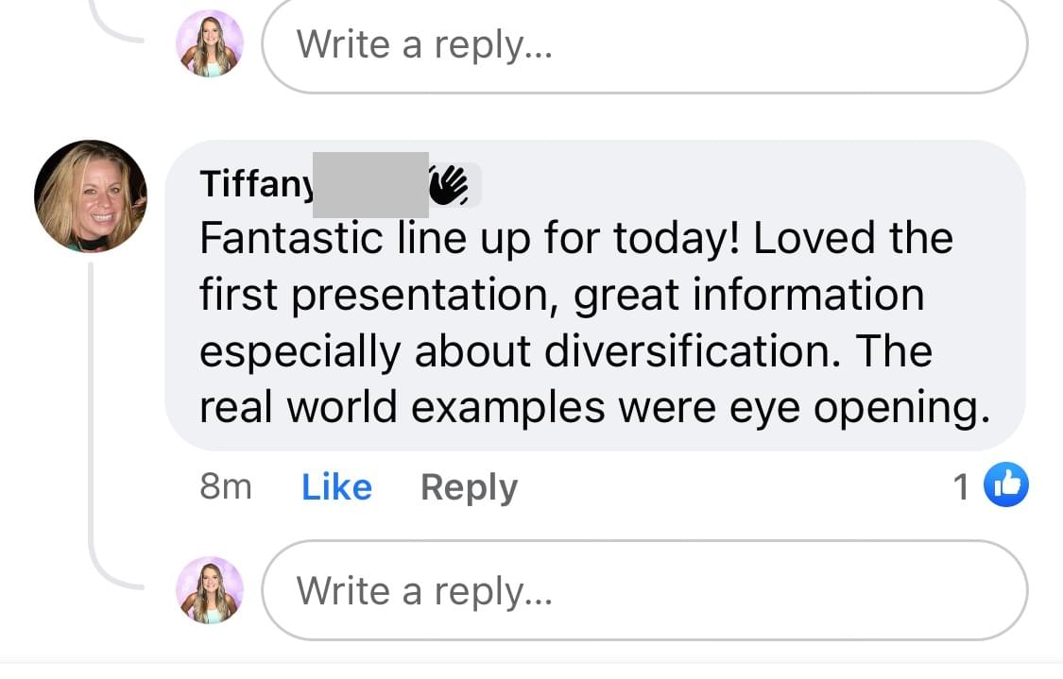
Task: Like Tiffany's comment
Action: click(336, 486)
